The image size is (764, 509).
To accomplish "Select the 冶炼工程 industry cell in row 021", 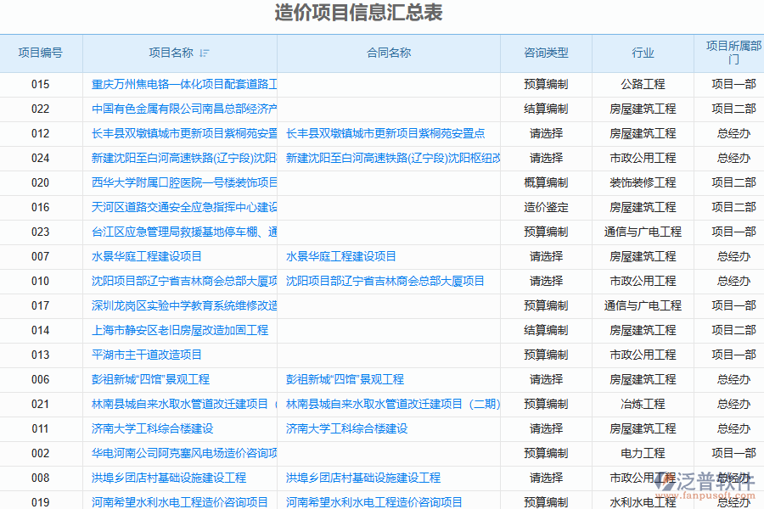I will click(x=643, y=404).
